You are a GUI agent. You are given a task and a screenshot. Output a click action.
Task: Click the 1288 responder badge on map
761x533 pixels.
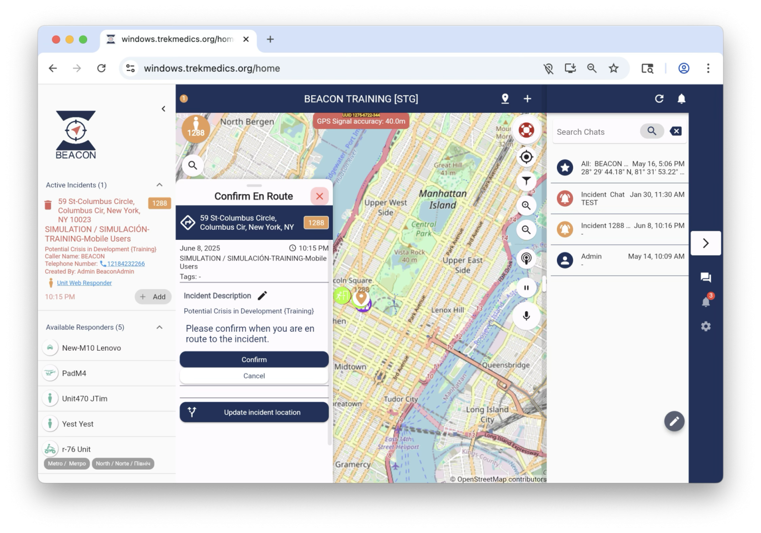click(196, 129)
